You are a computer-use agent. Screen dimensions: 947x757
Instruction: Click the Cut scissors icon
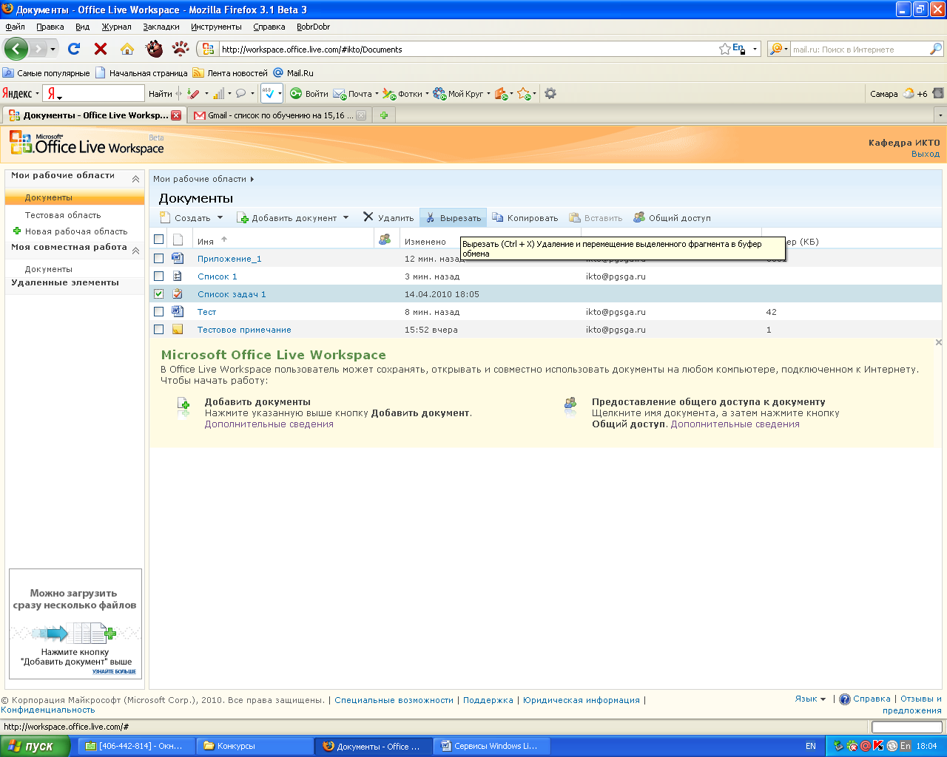[431, 218]
